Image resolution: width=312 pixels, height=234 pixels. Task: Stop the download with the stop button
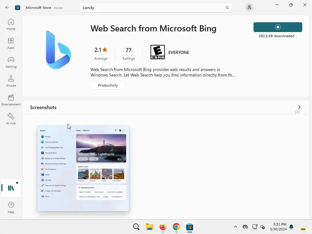[278, 27]
